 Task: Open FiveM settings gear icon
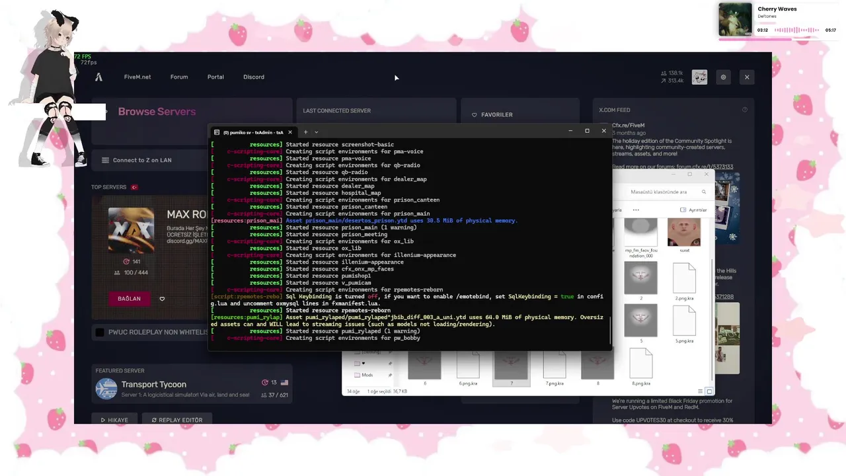click(723, 77)
